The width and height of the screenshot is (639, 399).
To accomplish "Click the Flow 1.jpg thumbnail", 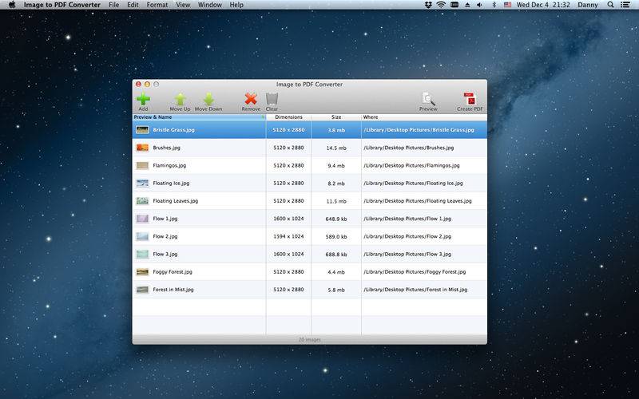I will (142, 219).
